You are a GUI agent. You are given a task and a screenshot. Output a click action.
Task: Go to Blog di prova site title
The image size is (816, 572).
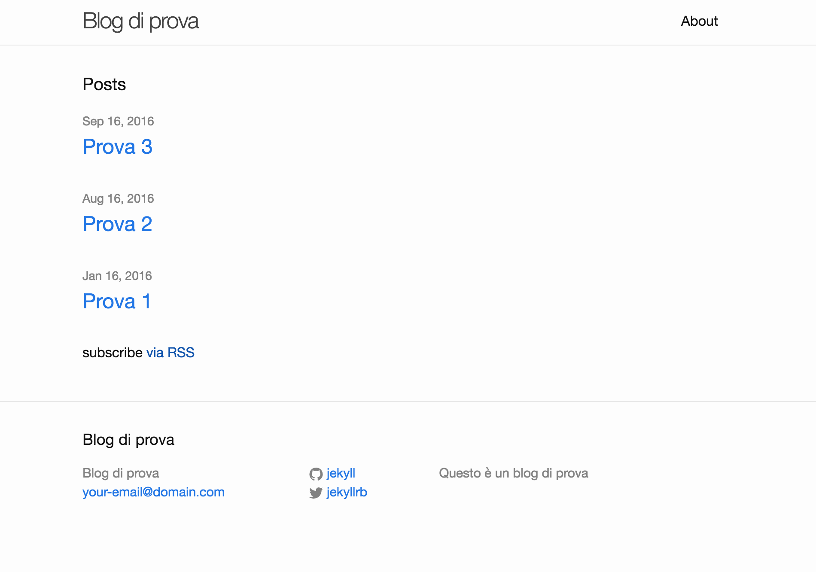141,21
